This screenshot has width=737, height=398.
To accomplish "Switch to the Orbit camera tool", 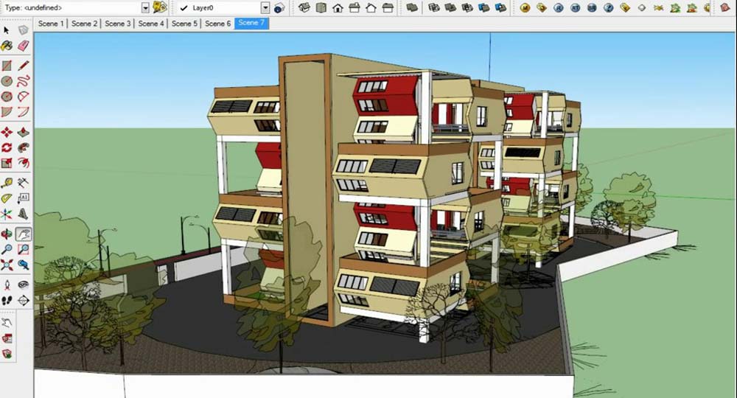I will 7,234.
